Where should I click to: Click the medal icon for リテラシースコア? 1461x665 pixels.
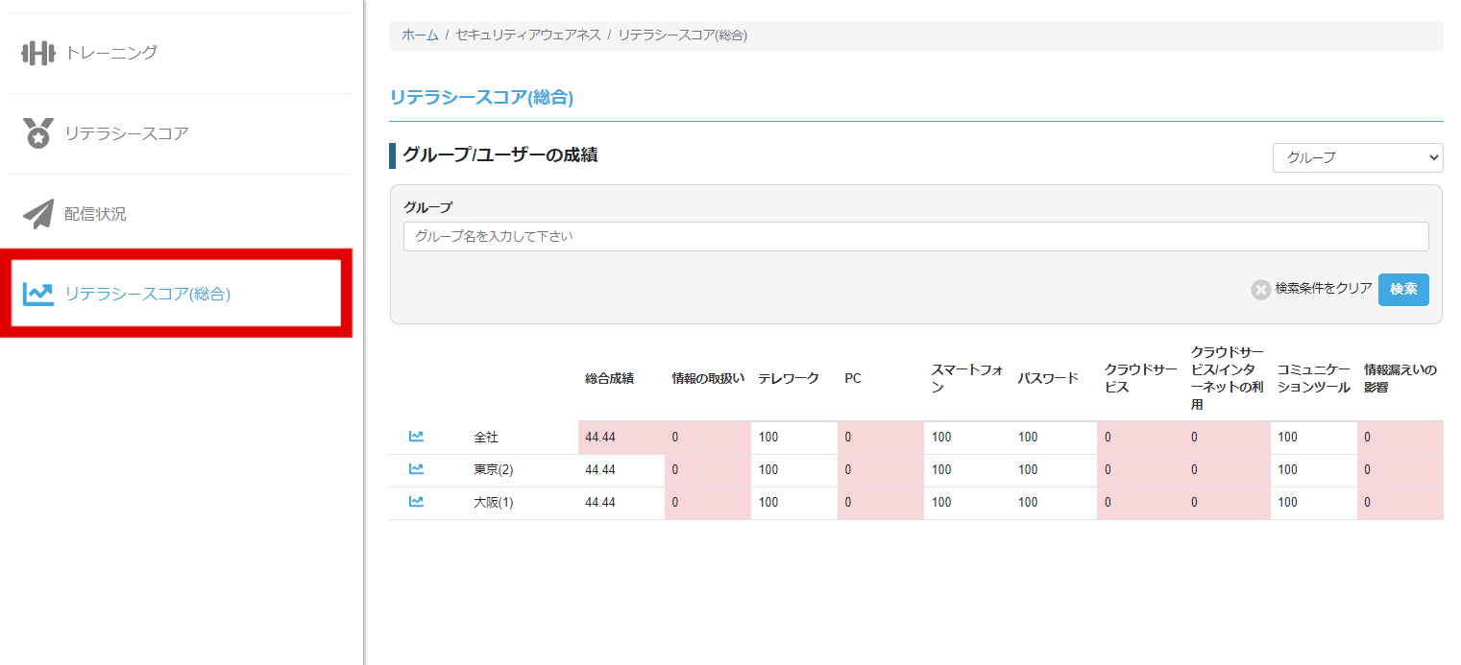pos(38,133)
